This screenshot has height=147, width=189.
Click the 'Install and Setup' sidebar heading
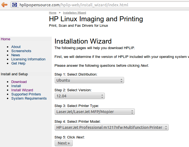[14, 74]
